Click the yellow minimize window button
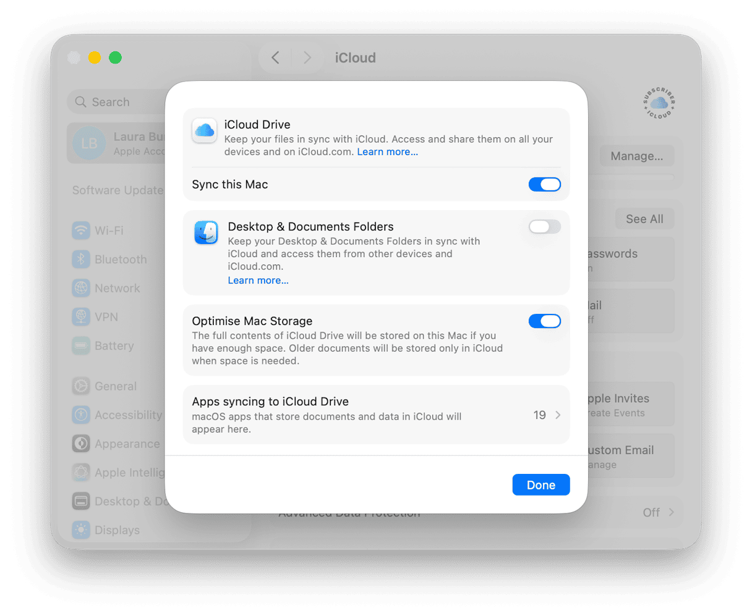This screenshot has width=752, height=616. click(x=95, y=57)
